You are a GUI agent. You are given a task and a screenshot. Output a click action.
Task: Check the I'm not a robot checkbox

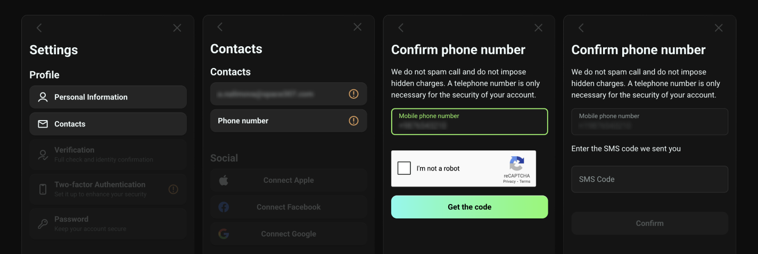tap(404, 168)
